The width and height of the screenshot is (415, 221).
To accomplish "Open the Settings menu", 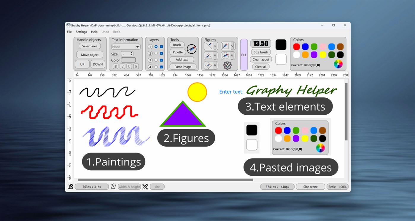I will tap(81, 32).
